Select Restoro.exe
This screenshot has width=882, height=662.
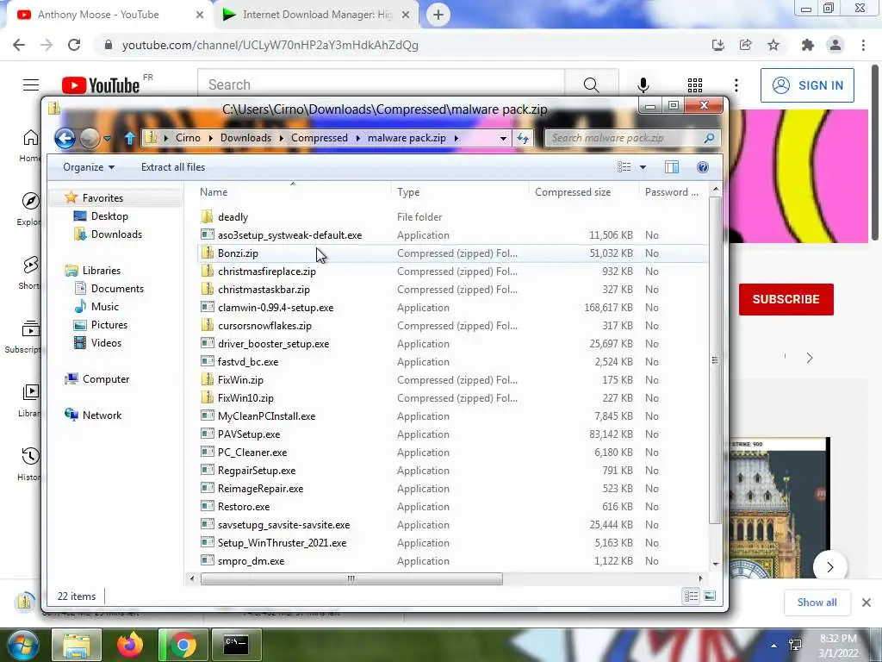(x=244, y=507)
